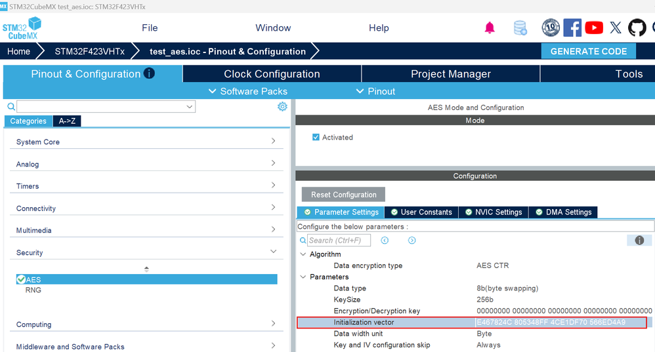Toggle the Activated checkbox
Viewport: 655px width, 352px height.
pyautogui.click(x=316, y=137)
